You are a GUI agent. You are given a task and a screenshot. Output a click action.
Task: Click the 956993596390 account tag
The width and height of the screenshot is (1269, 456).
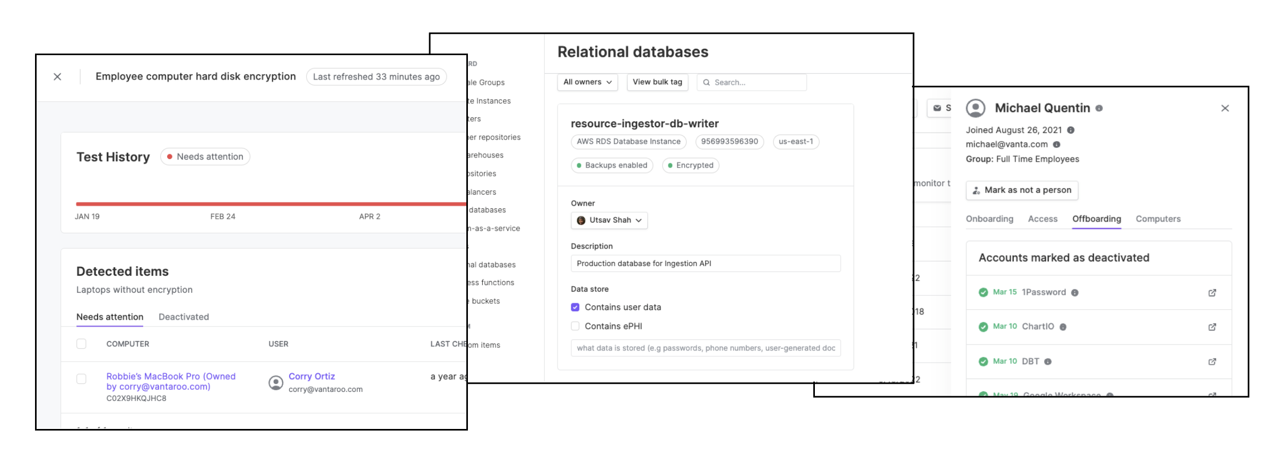[x=729, y=142]
